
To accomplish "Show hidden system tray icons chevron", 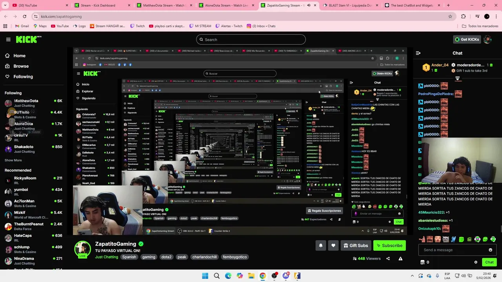I will [x=411, y=276].
